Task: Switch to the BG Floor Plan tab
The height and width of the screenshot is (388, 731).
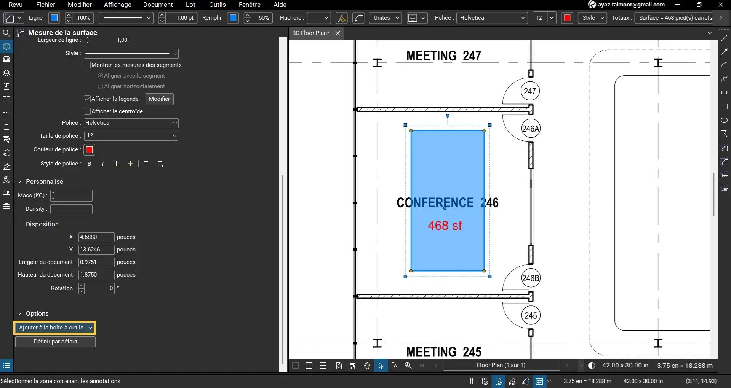Action: [x=310, y=33]
